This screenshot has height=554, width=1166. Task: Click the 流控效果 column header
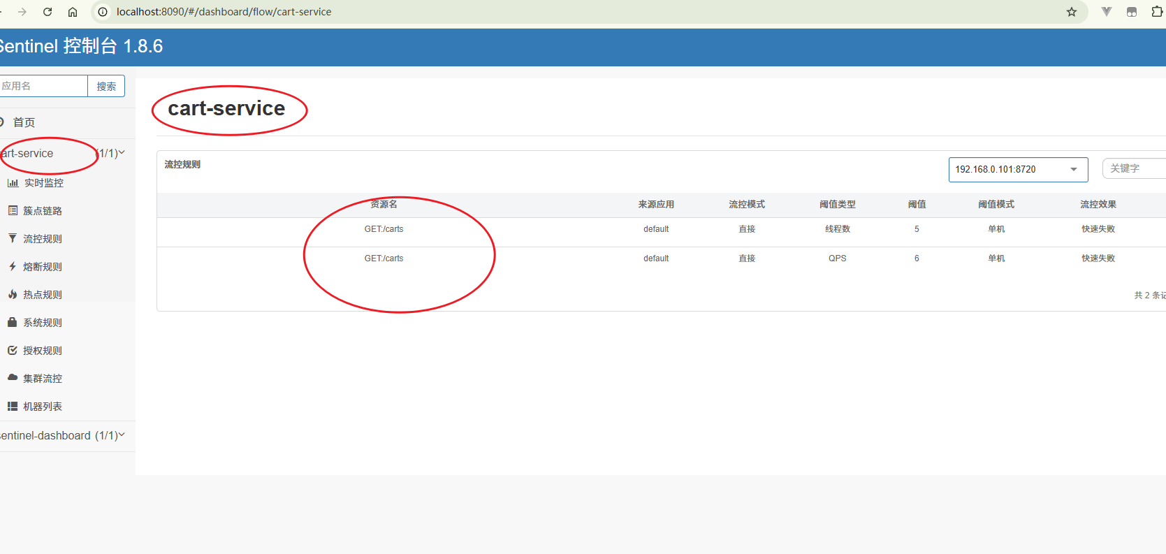pyautogui.click(x=1098, y=204)
